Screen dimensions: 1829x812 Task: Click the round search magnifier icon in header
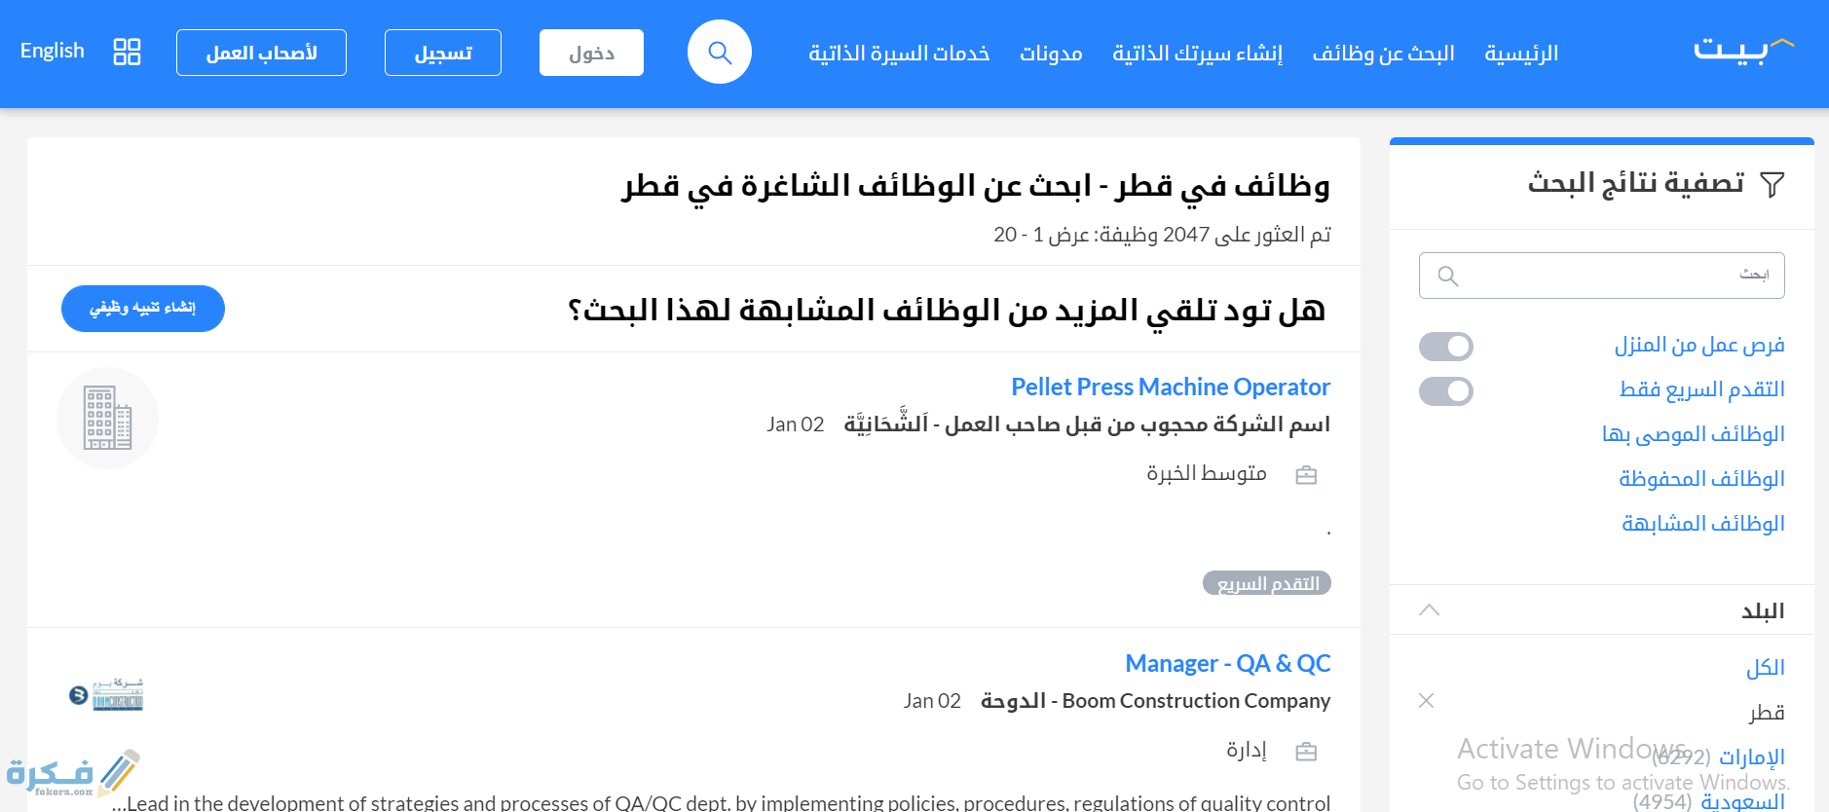[x=719, y=53]
